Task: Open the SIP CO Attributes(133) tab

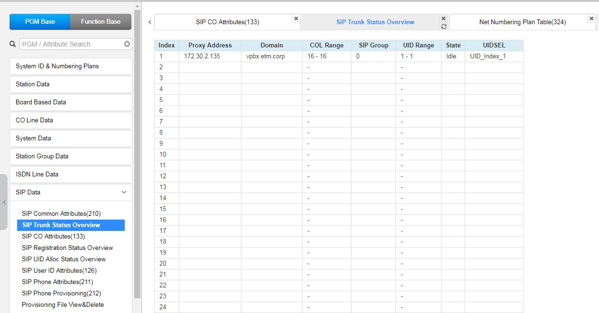Action: [x=227, y=22]
